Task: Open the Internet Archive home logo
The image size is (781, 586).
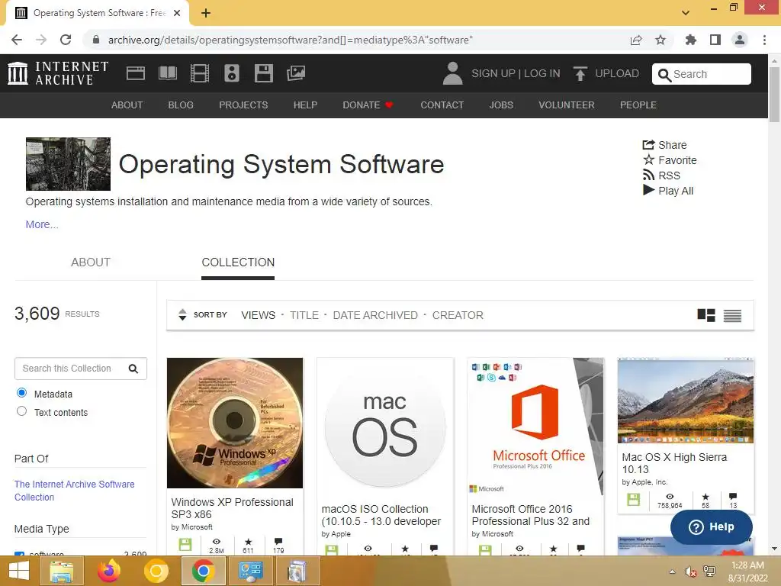Action: click(x=58, y=73)
